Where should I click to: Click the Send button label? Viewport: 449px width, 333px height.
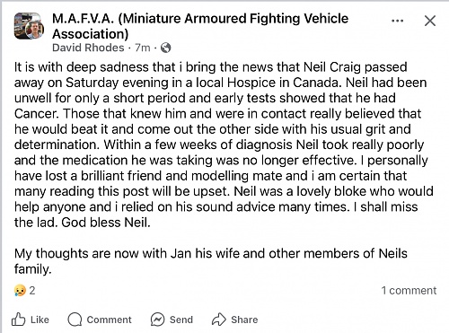coord(181,320)
